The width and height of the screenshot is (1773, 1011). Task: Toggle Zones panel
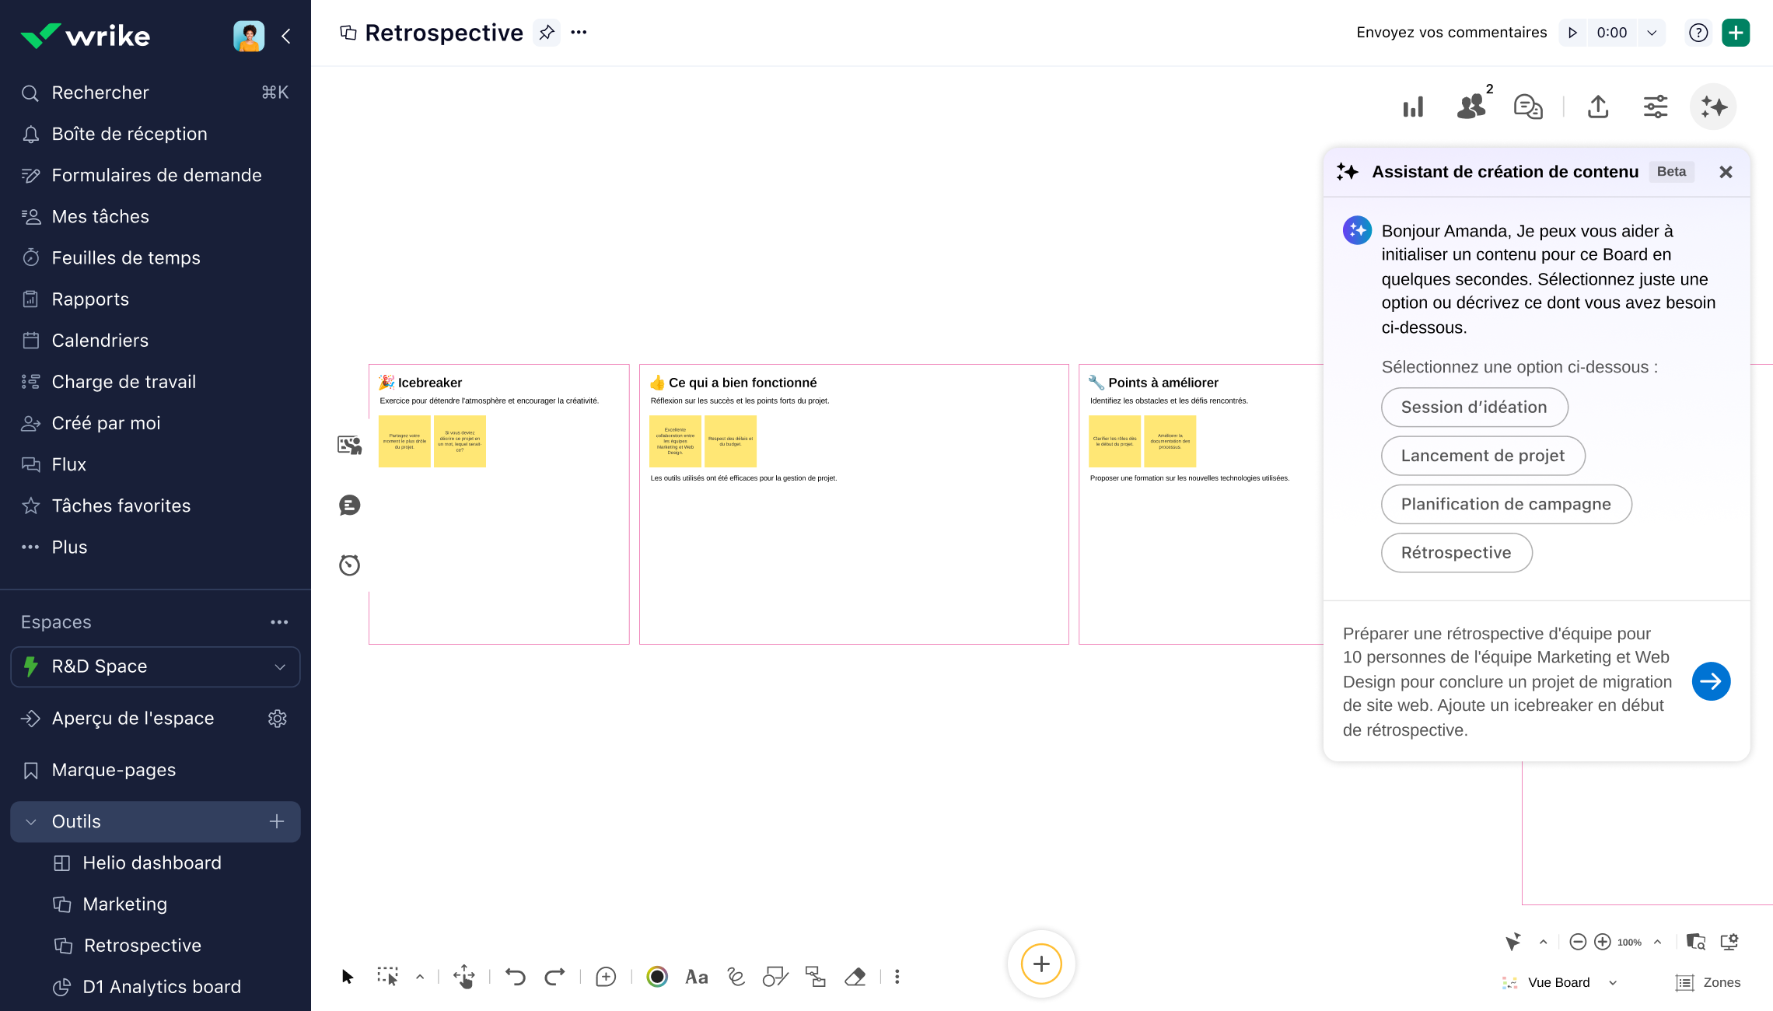tap(1708, 982)
